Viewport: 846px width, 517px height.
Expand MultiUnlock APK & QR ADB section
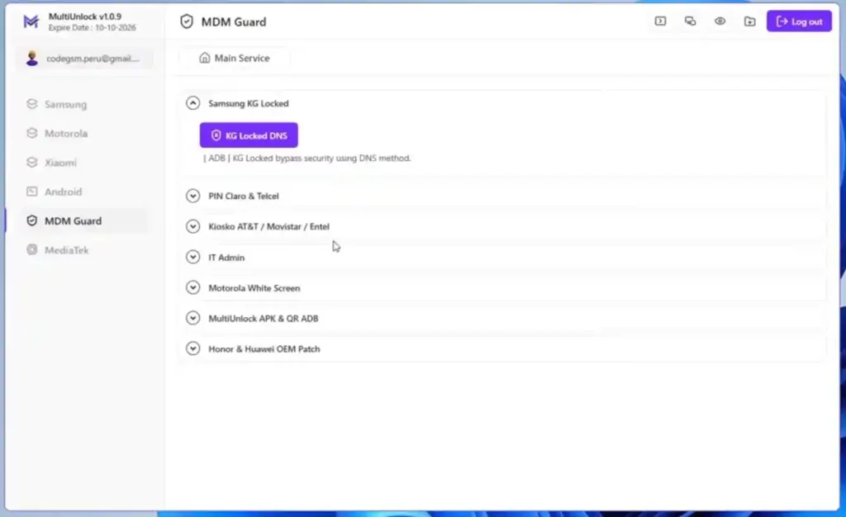click(192, 318)
